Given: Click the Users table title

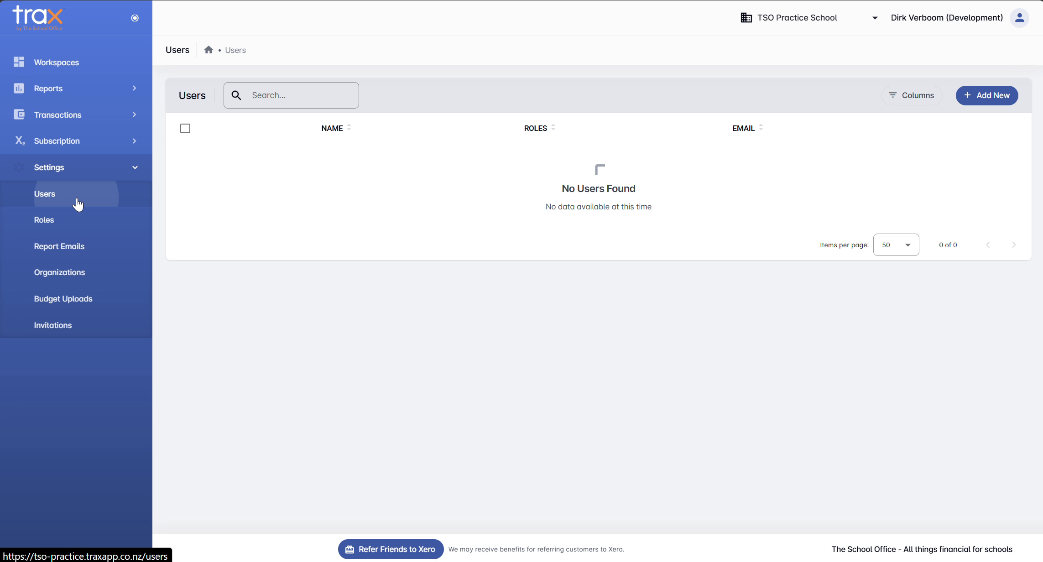Looking at the screenshot, I should click(x=192, y=95).
